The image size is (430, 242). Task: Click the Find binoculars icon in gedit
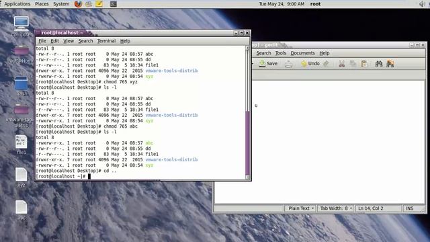coord(379,64)
